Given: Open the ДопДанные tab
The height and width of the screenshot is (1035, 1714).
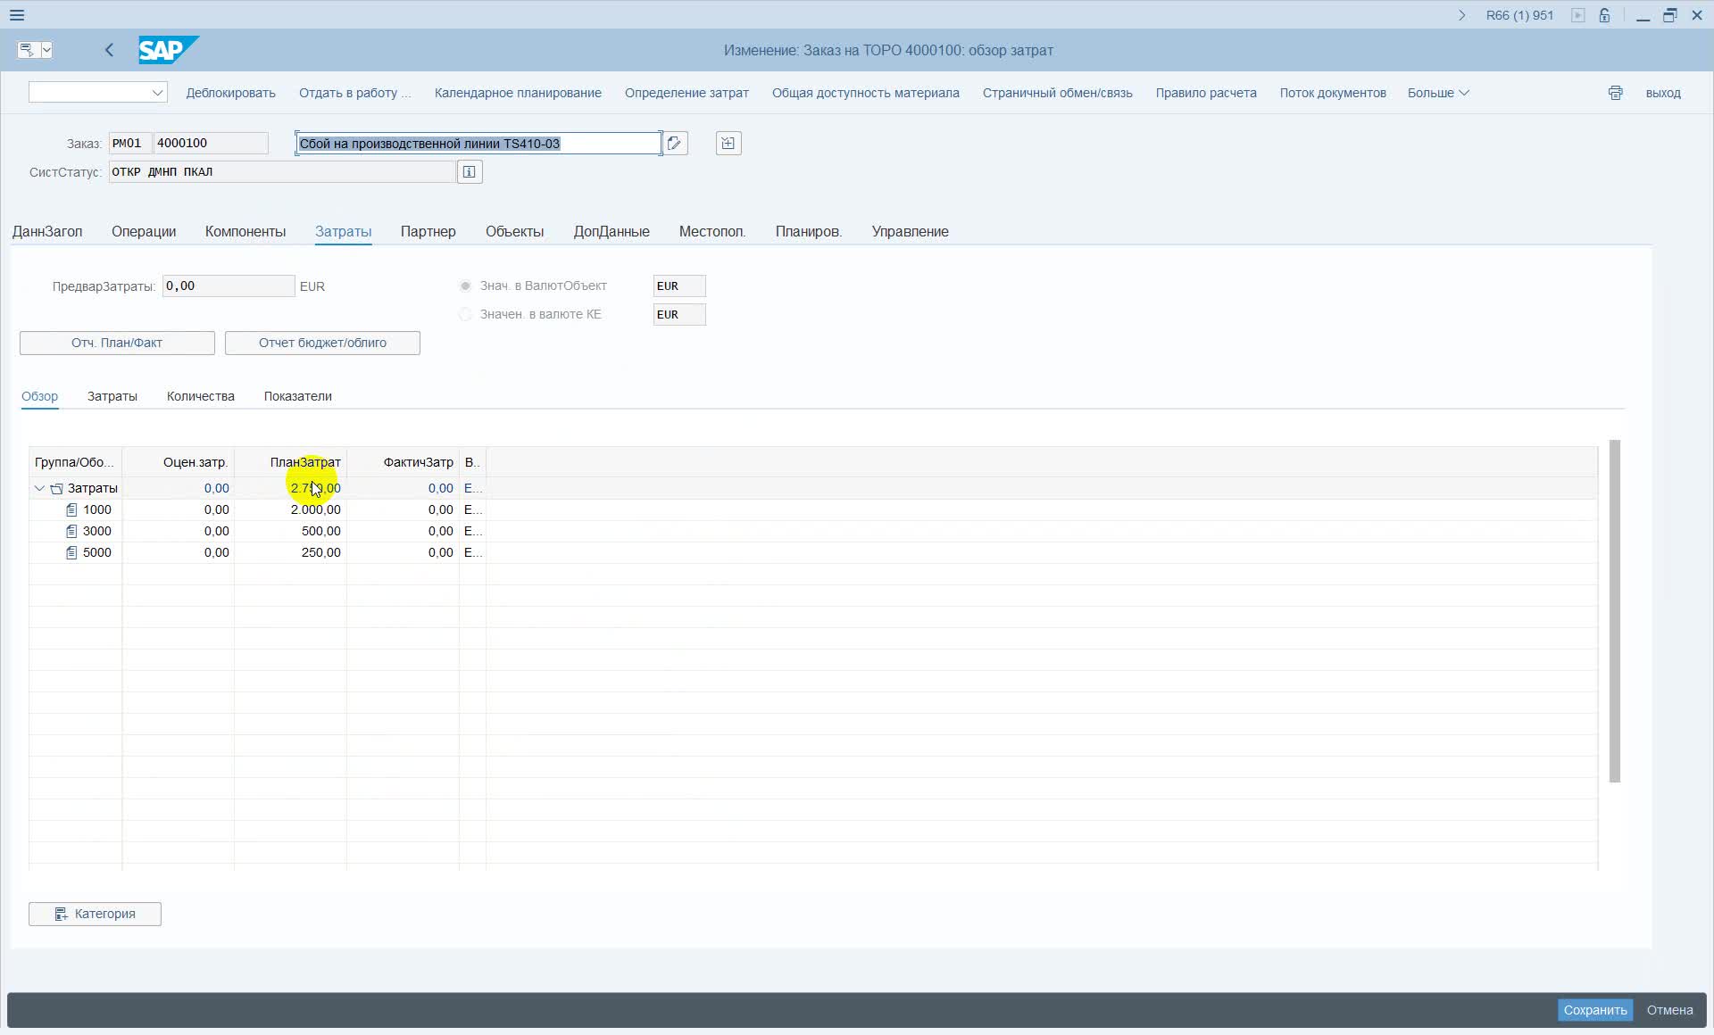Looking at the screenshot, I should 612,232.
